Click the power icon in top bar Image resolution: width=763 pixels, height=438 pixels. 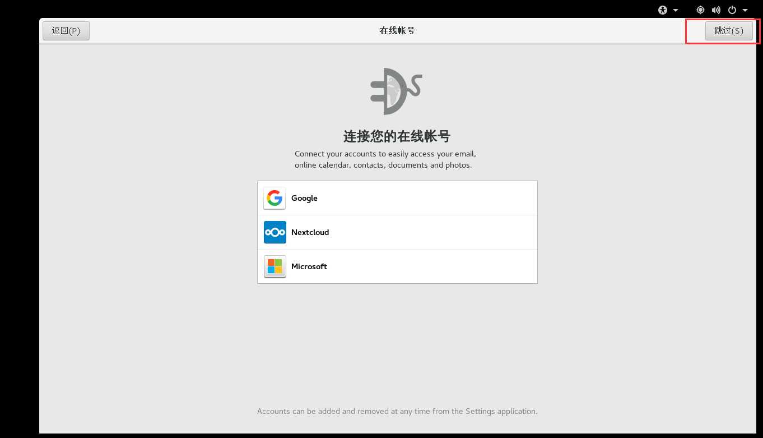tap(732, 10)
